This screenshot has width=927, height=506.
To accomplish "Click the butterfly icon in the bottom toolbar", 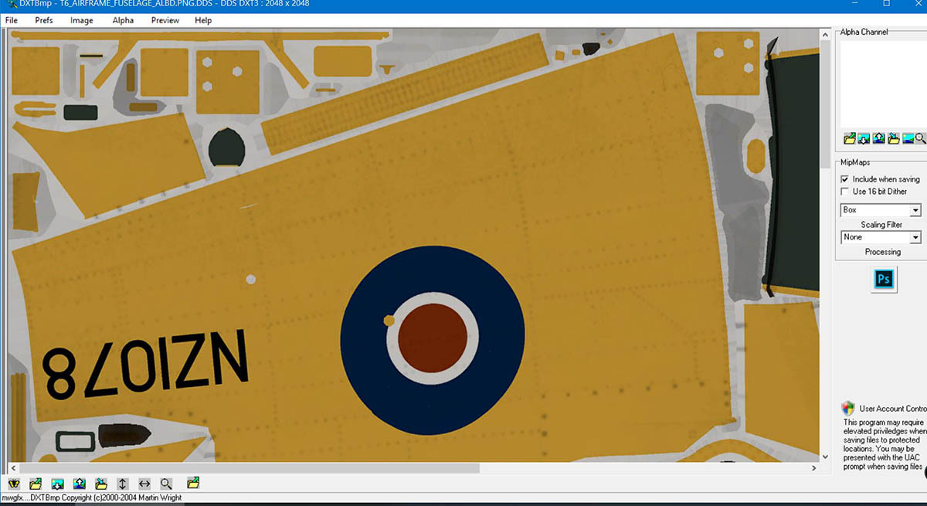I will [x=14, y=484].
